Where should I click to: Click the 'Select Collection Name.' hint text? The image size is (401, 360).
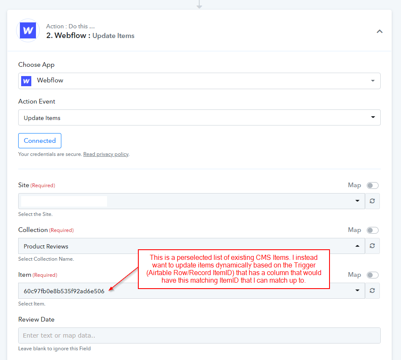click(x=46, y=259)
